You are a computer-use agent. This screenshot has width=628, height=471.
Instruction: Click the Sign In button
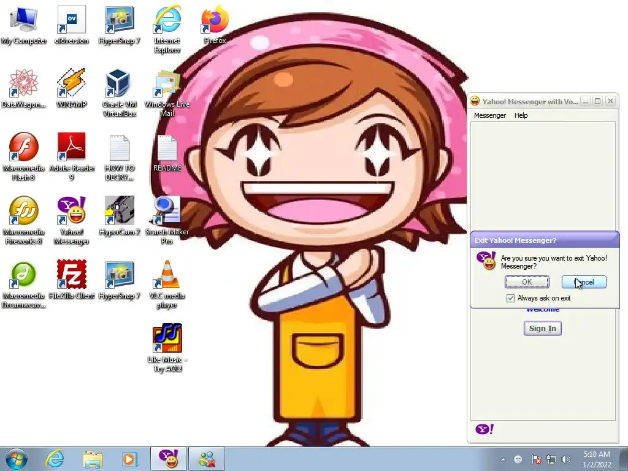543,329
